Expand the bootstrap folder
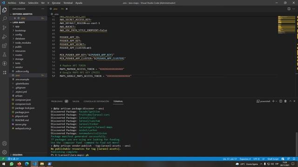298x167 pixels. (28, 31)
